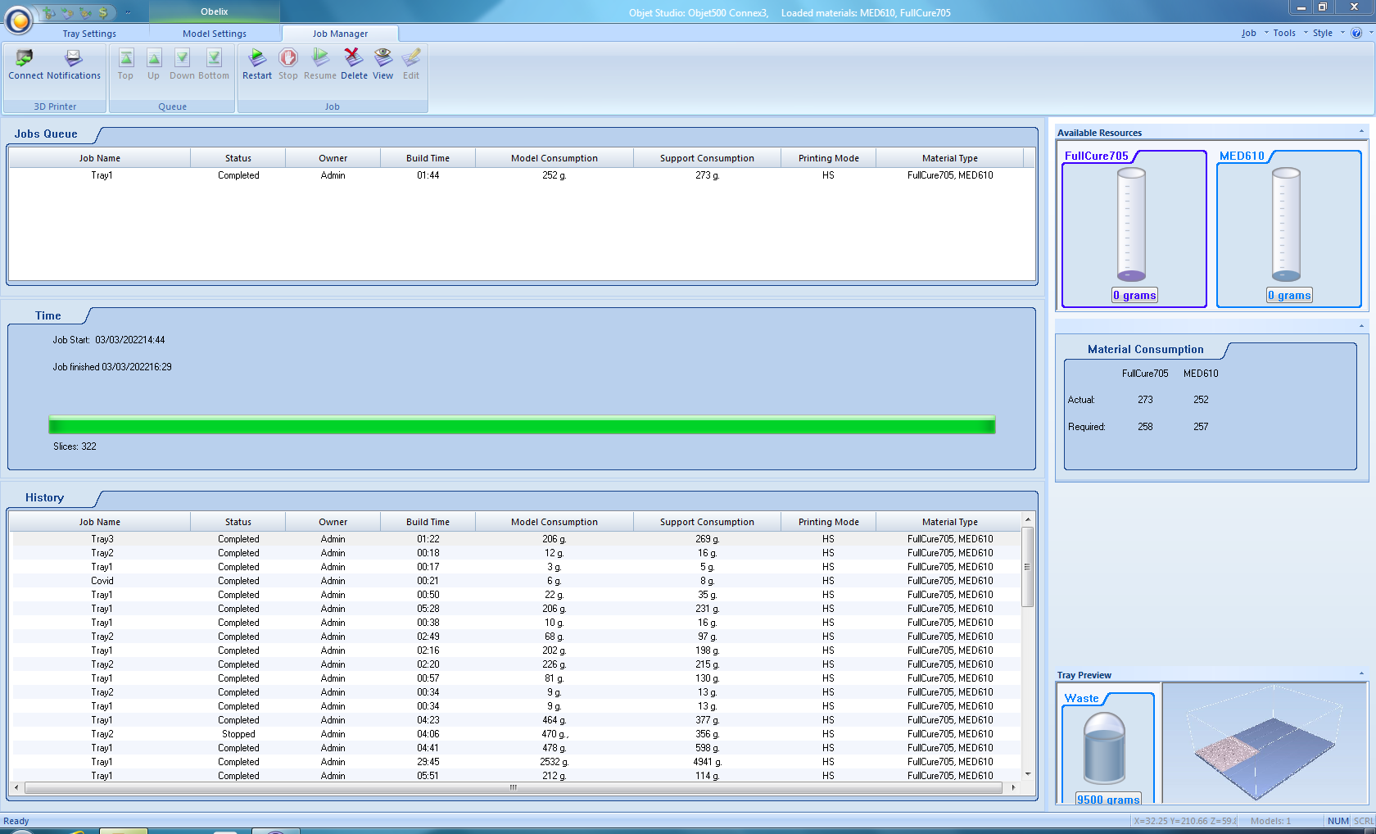Sort Jobs Queue by Status column header
This screenshot has width=1376, height=834.
tap(238, 158)
